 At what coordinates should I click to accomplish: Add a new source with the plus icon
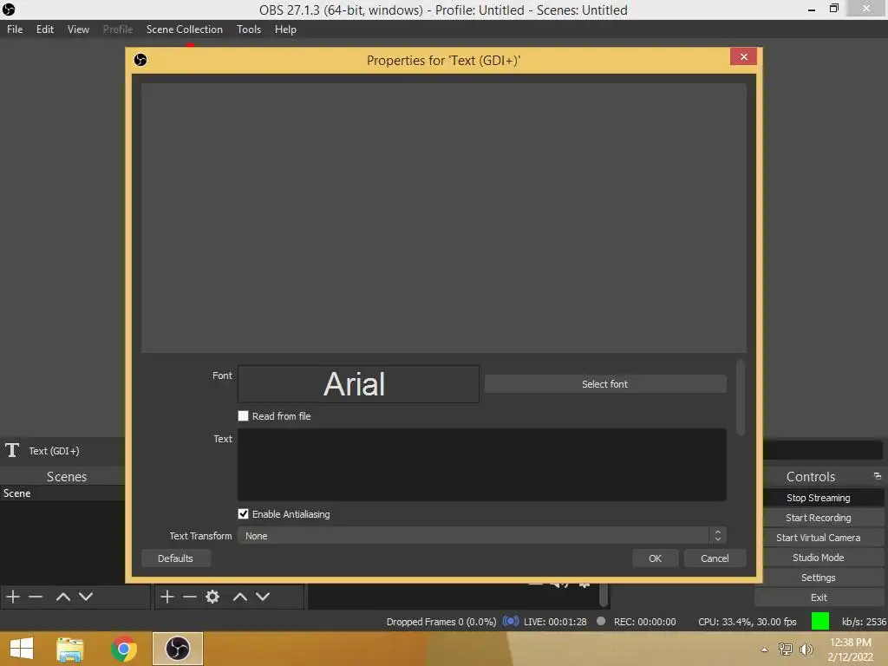click(x=167, y=597)
